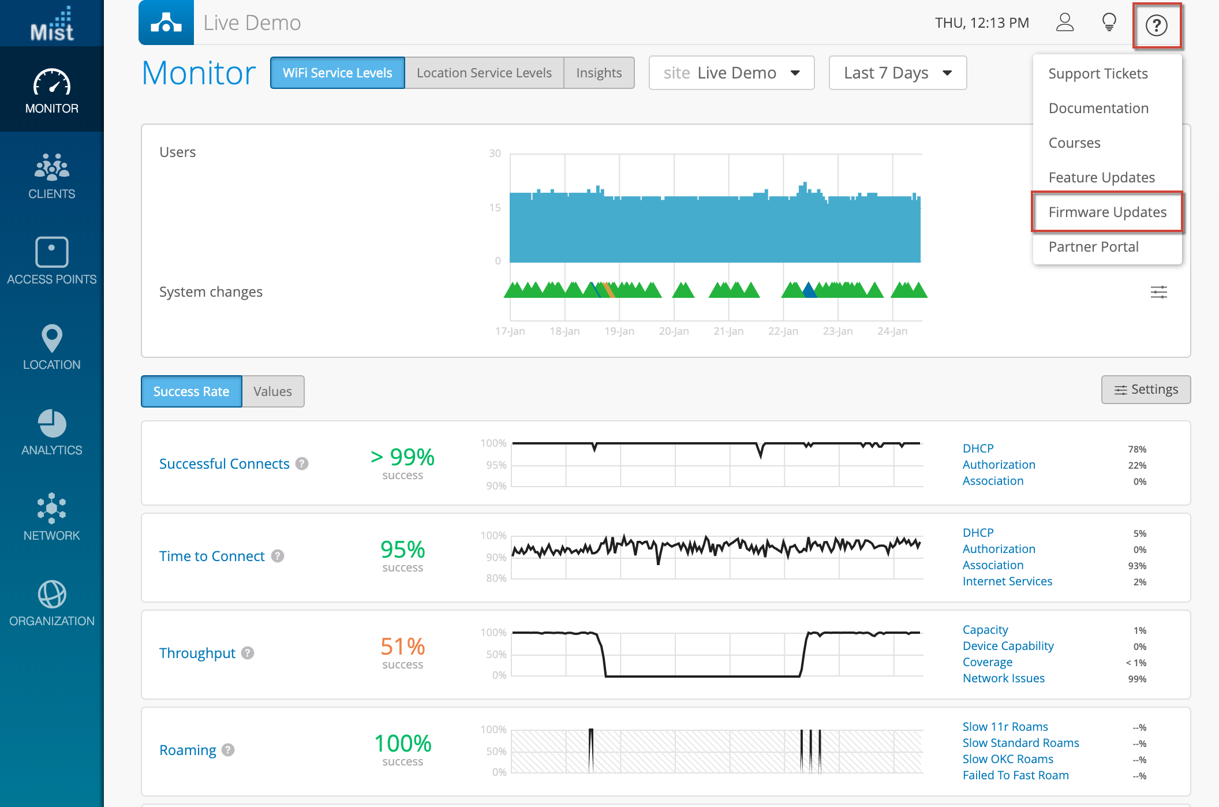This screenshot has width=1219, height=807.
Task: Open the Insights tab
Action: pyautogui.click(x=599, y=73)
